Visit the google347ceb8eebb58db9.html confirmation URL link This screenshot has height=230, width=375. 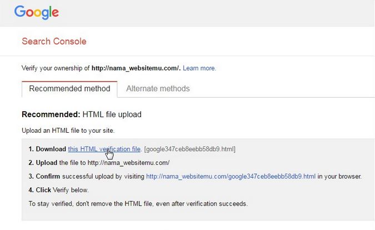(231, 177)
